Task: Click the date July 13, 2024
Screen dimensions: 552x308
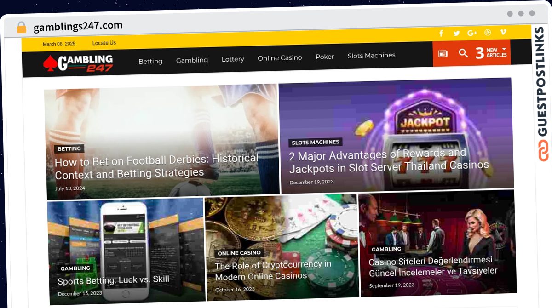Action: [x=70, y=188]
